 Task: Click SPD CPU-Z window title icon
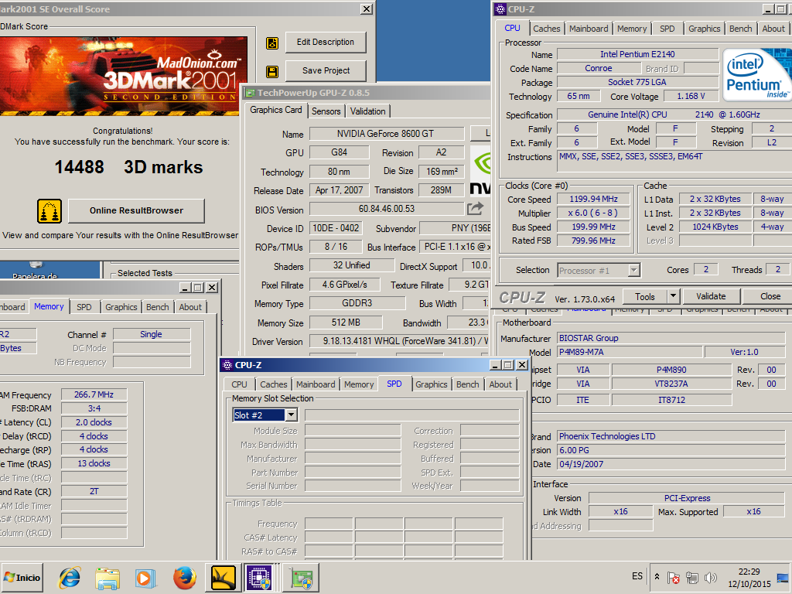point(227,365)
